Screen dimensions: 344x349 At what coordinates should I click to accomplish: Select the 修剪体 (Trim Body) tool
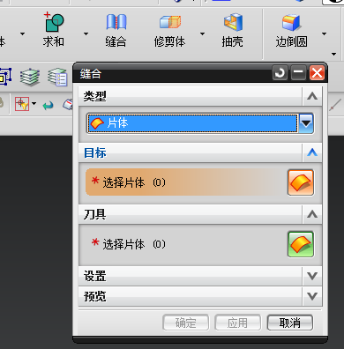(x=170, y=30)
